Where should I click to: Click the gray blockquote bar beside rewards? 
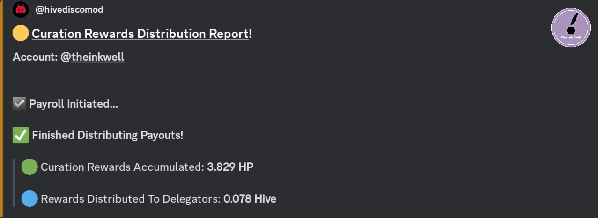point(14,183)
